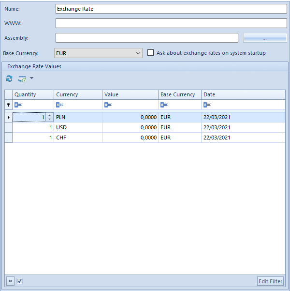This screenshot has height=291, width=290.
Task: Click the Name input field
Action: pyautogui.click(x=171, y=9)
